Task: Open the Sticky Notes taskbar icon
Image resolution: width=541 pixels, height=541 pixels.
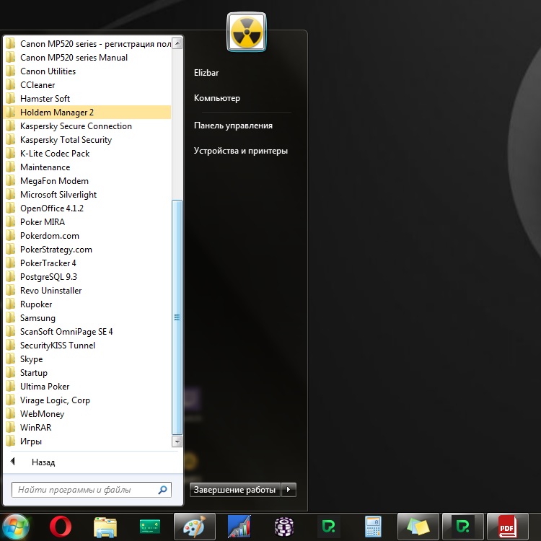Action: pos(418,527)
